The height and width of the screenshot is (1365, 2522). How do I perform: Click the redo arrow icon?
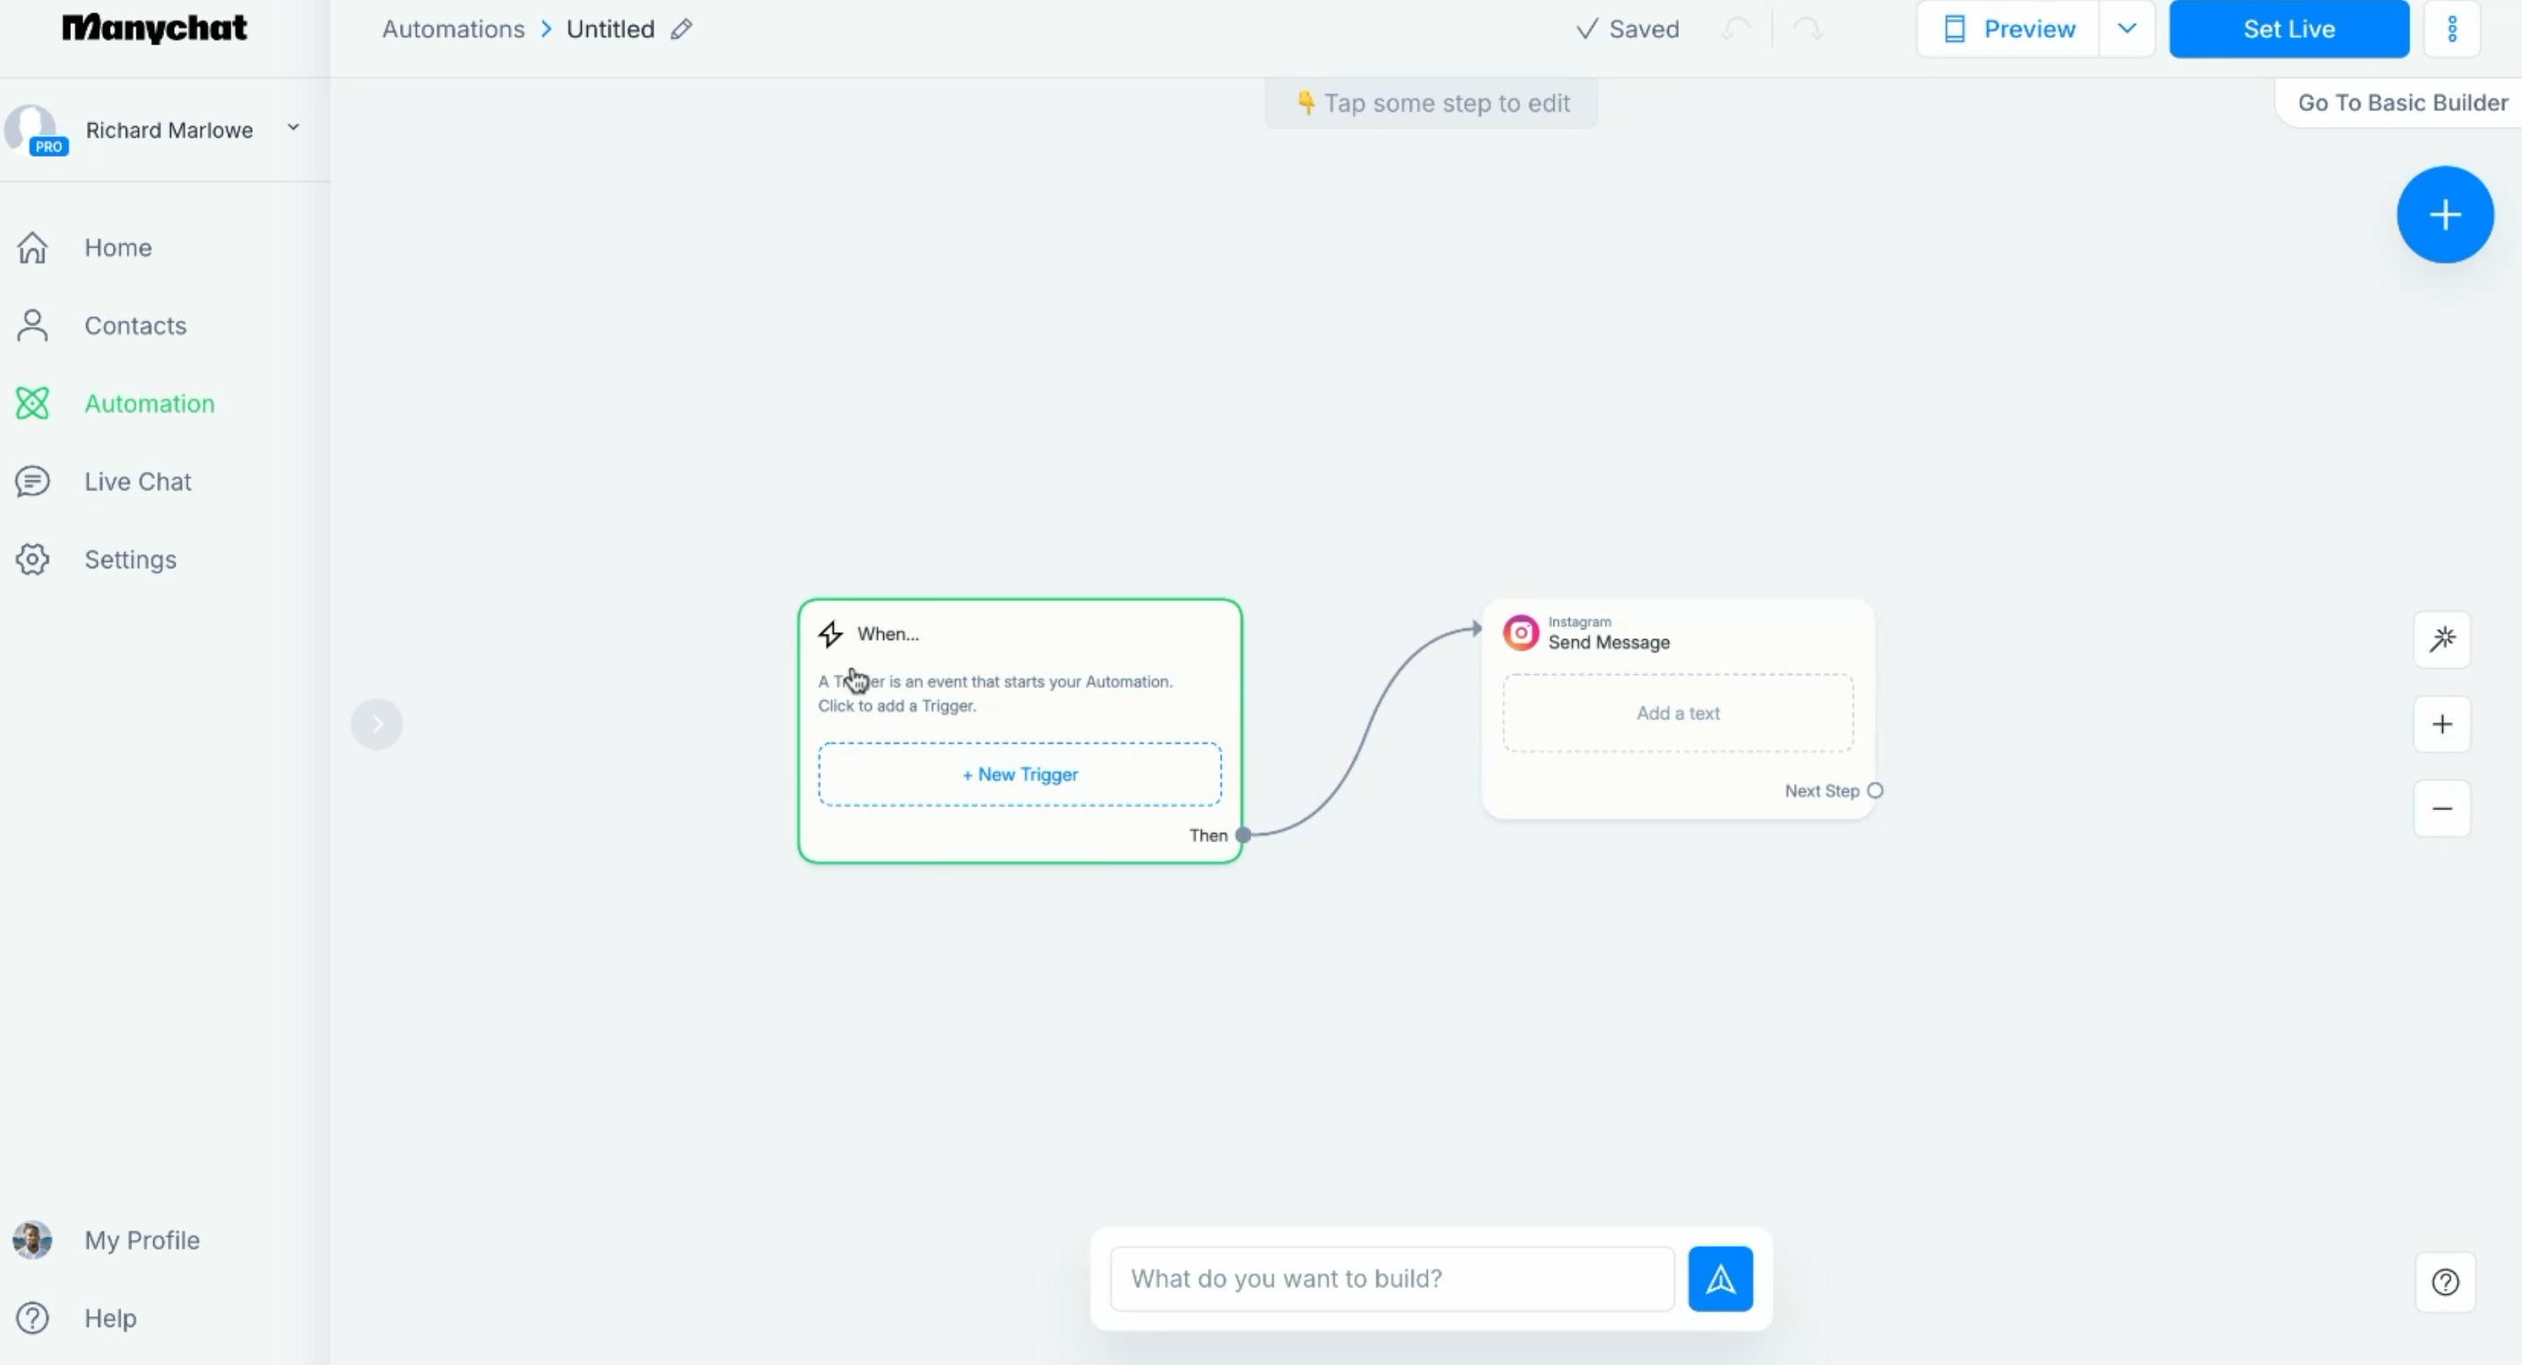point(1807,29)
